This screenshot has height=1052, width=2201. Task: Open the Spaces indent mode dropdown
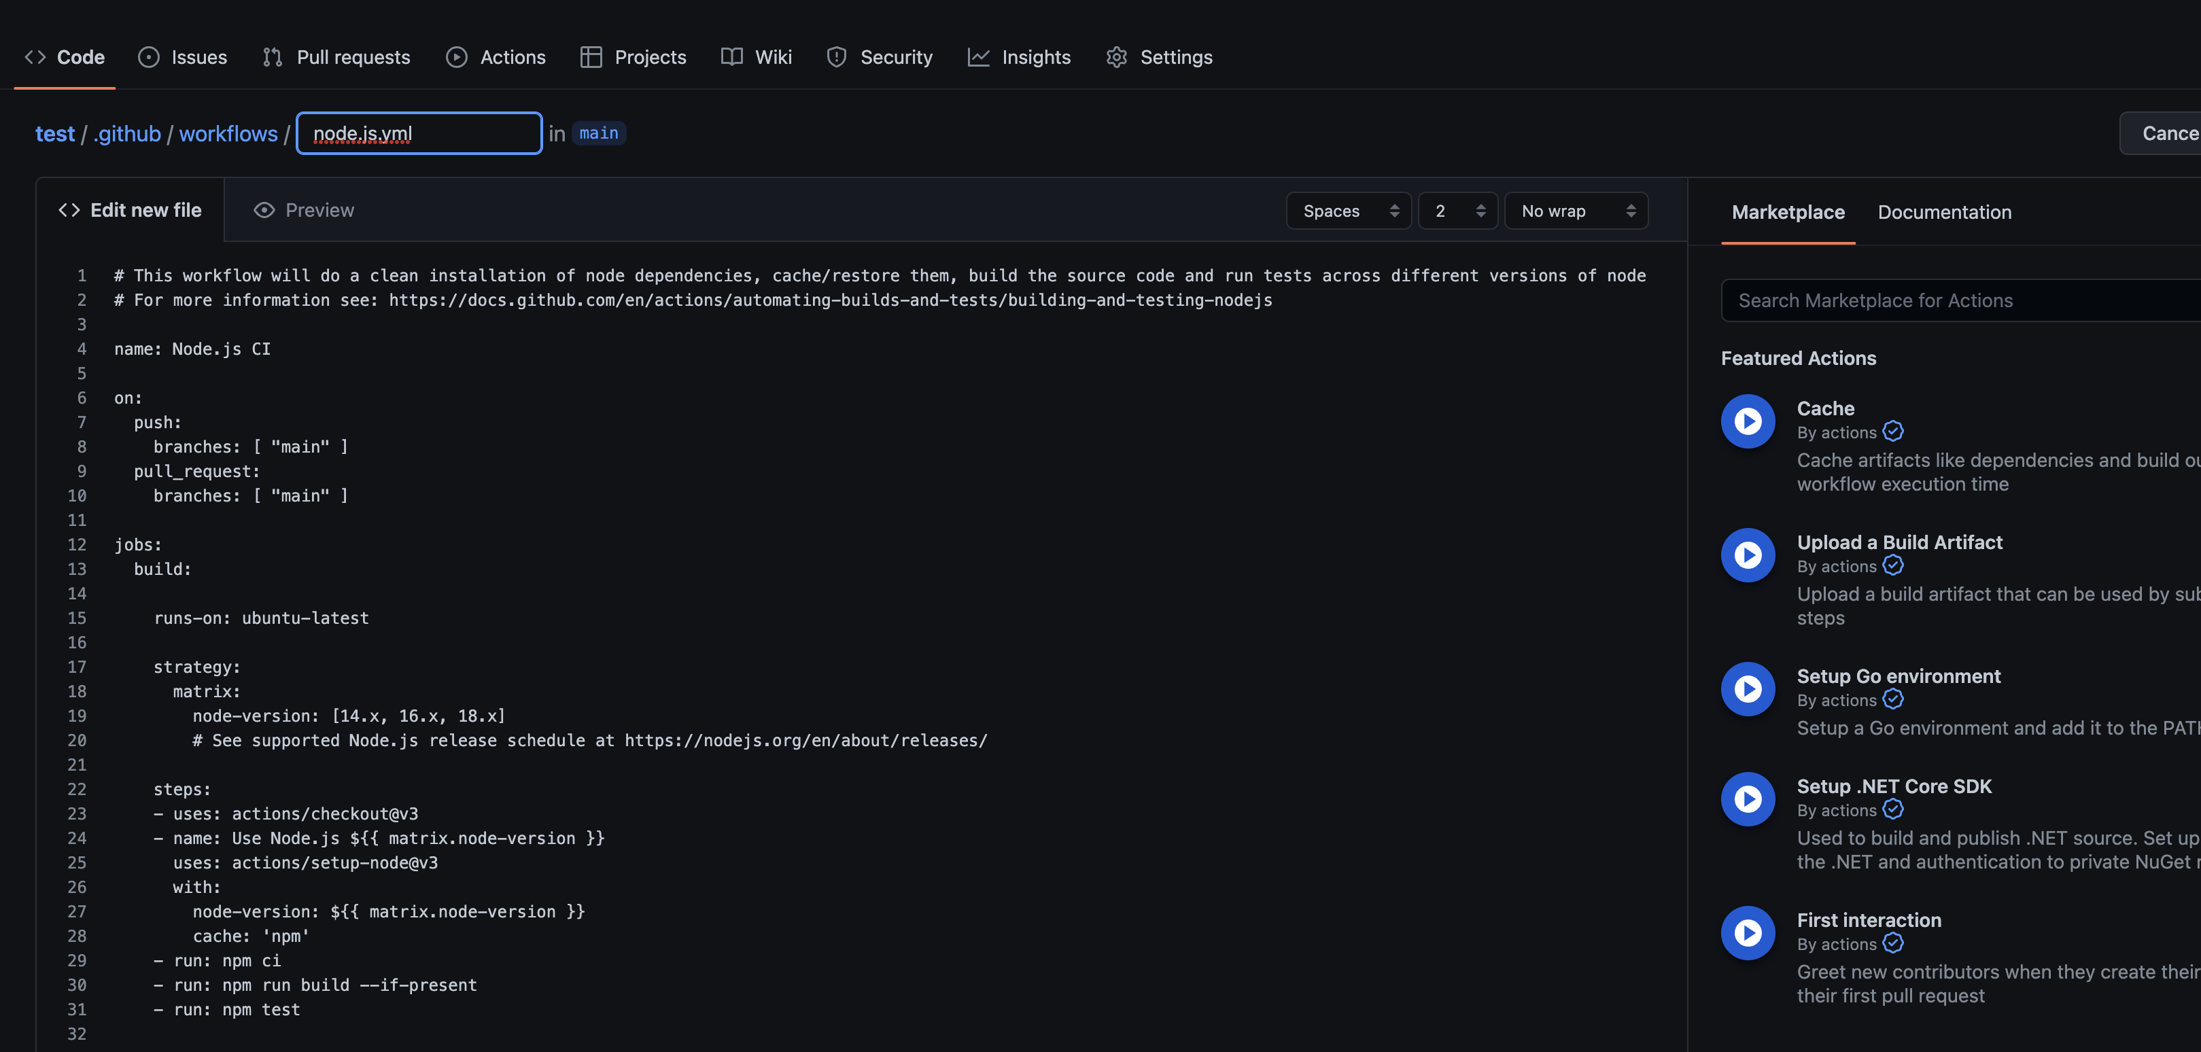(x=1349, y=211)
